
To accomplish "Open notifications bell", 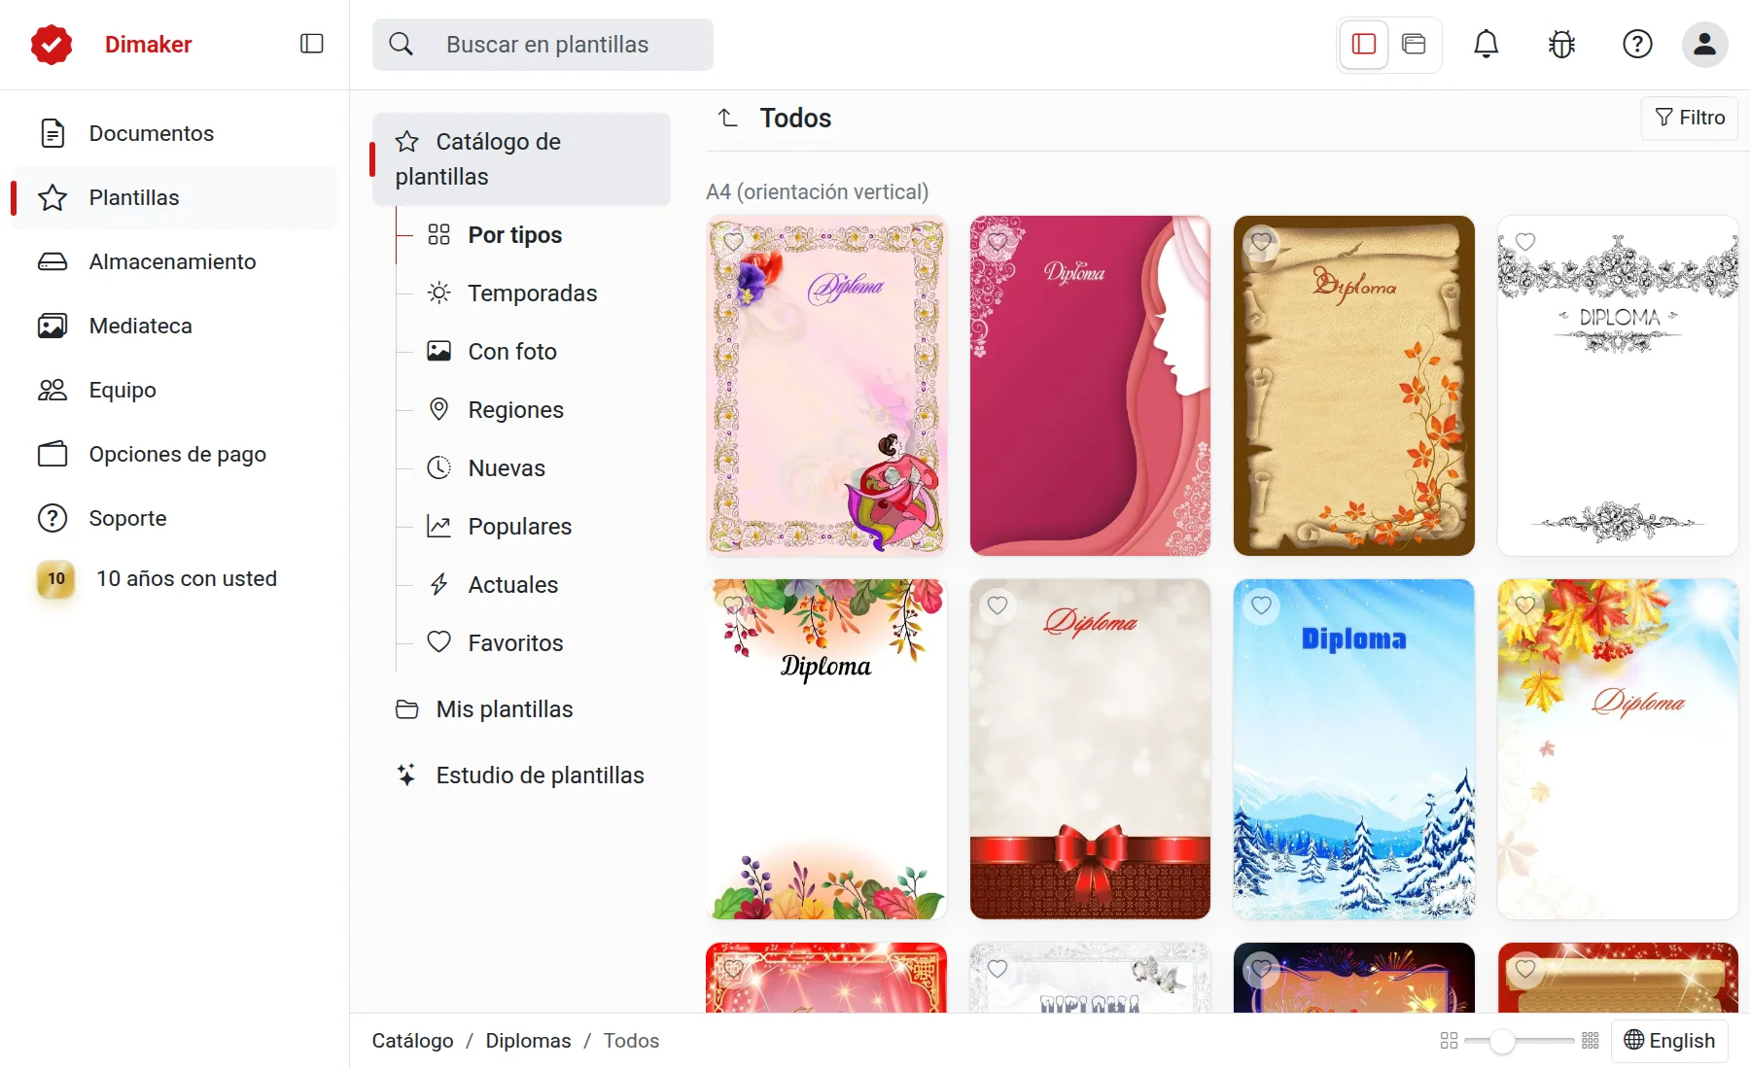I will pyautogui.click(x=1486, y=44).
